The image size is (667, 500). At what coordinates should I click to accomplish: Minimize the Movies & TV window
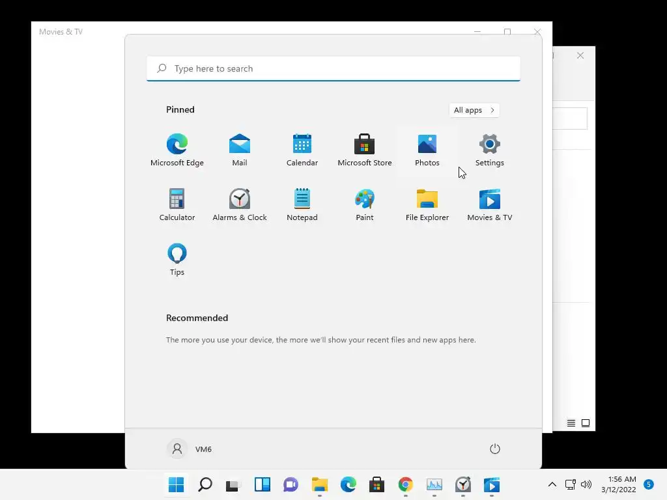coord(477,31)
